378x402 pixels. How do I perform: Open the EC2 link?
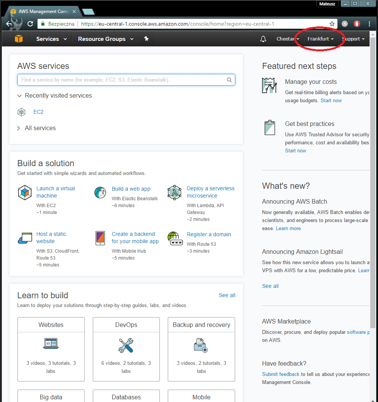point(38,112)
